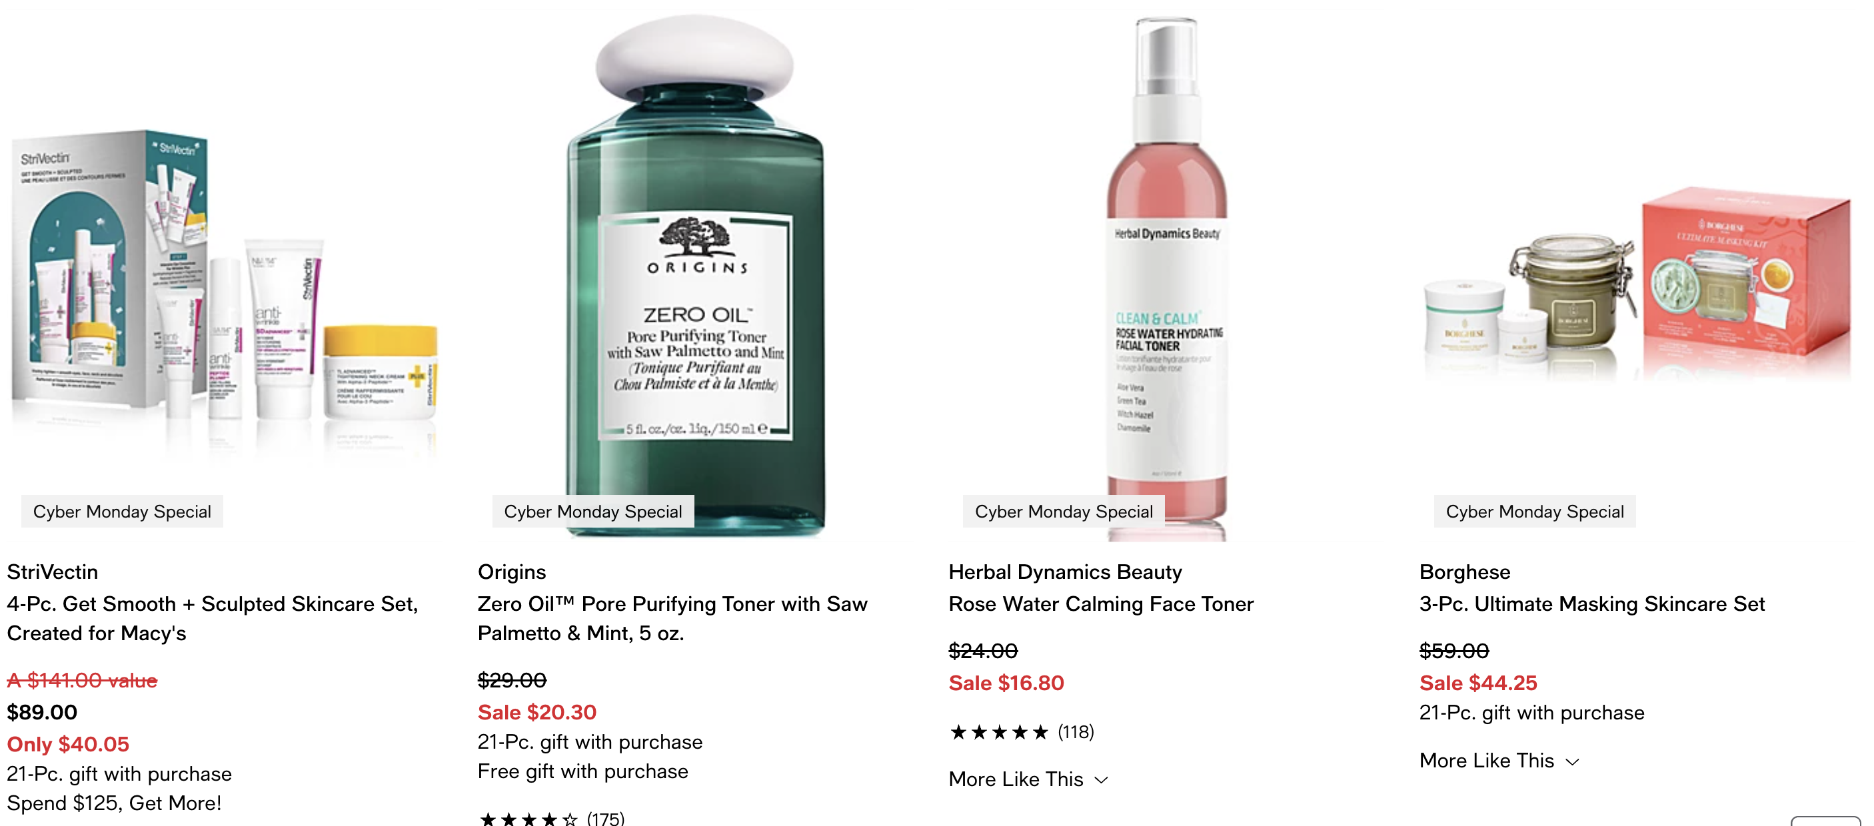The image size is (1874, 826).
Task: Open the Origins brand link
Action: 511,572
